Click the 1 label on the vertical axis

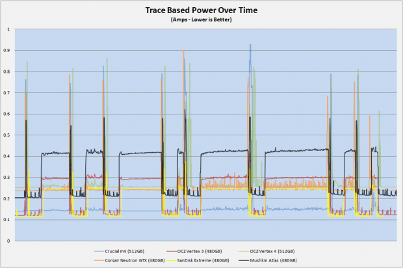point(8,30)
